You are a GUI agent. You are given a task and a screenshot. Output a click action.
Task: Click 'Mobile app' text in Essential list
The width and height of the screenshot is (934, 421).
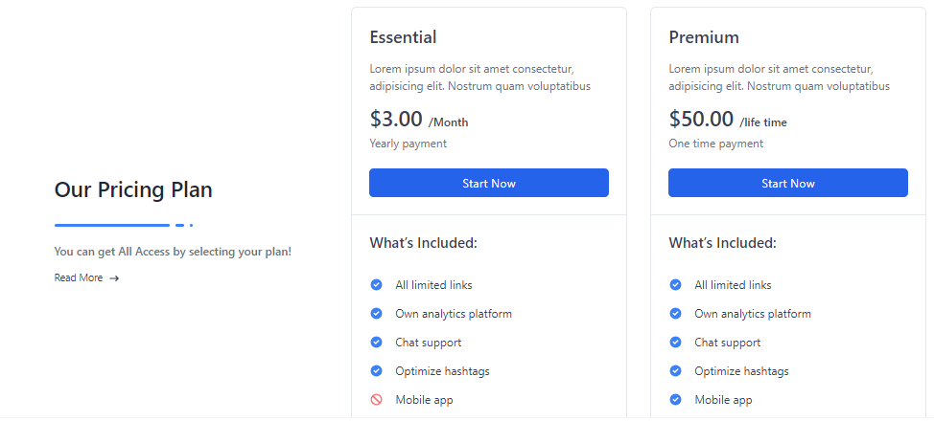pyautogui.click(x=424, y=400)
